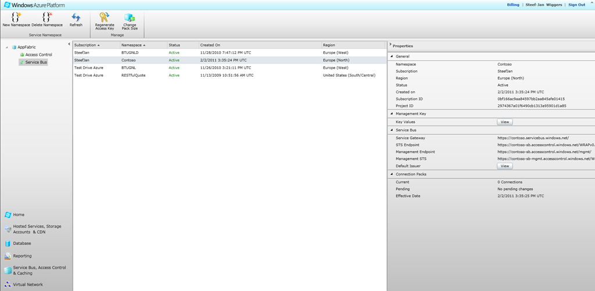Open Service Bus, Access Control & Caching
This screenshot has height=291, width=595.
coord(40,271)
